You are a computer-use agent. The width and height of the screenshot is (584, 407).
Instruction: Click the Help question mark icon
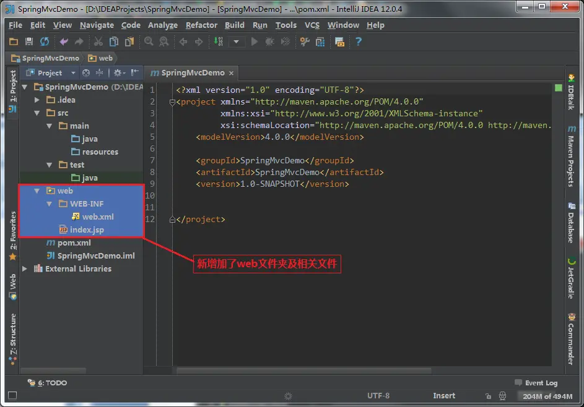[x=359, y=41]
